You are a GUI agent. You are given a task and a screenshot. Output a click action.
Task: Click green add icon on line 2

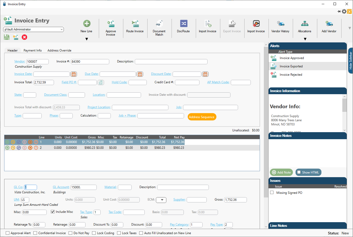7,148
